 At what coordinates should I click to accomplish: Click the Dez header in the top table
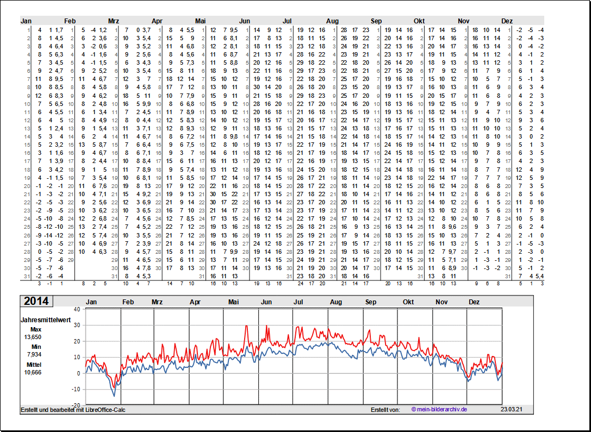[x=507, y=21]
